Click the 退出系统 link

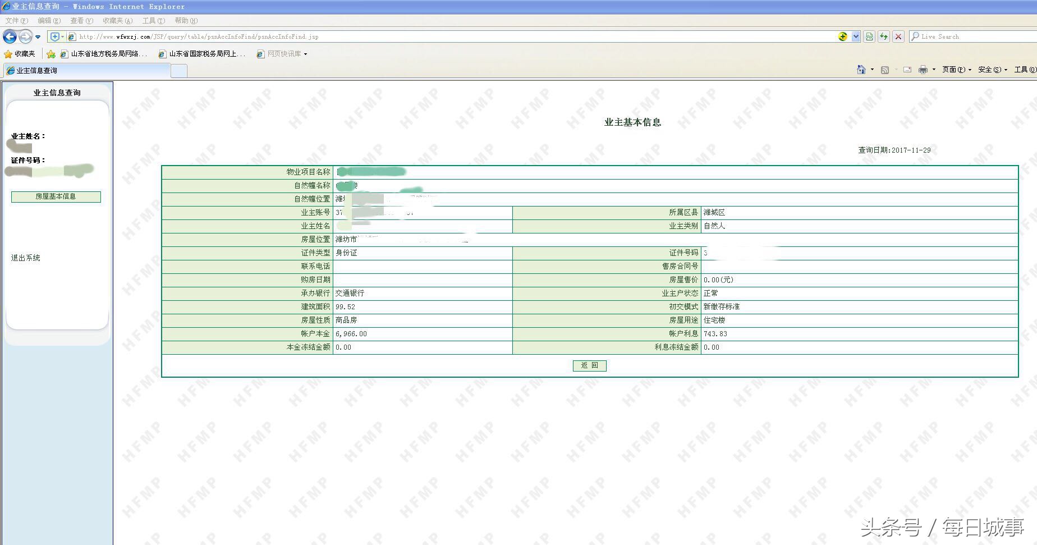[x=26, y=258]
